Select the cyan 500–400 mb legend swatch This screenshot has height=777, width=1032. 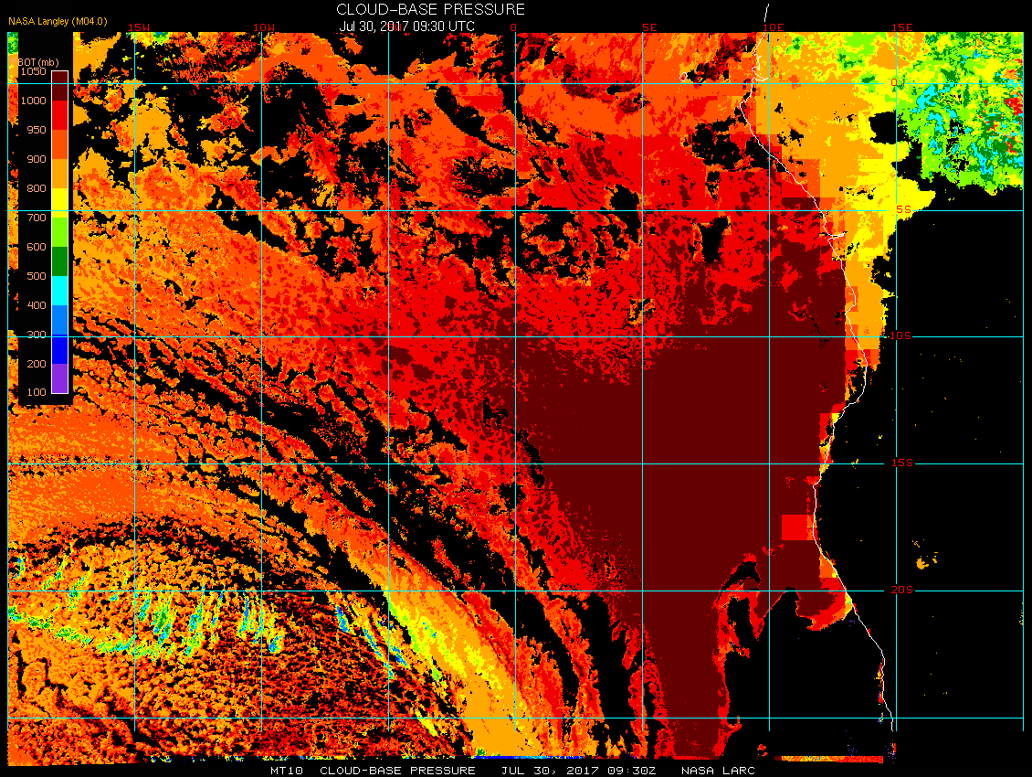point(60,291)
